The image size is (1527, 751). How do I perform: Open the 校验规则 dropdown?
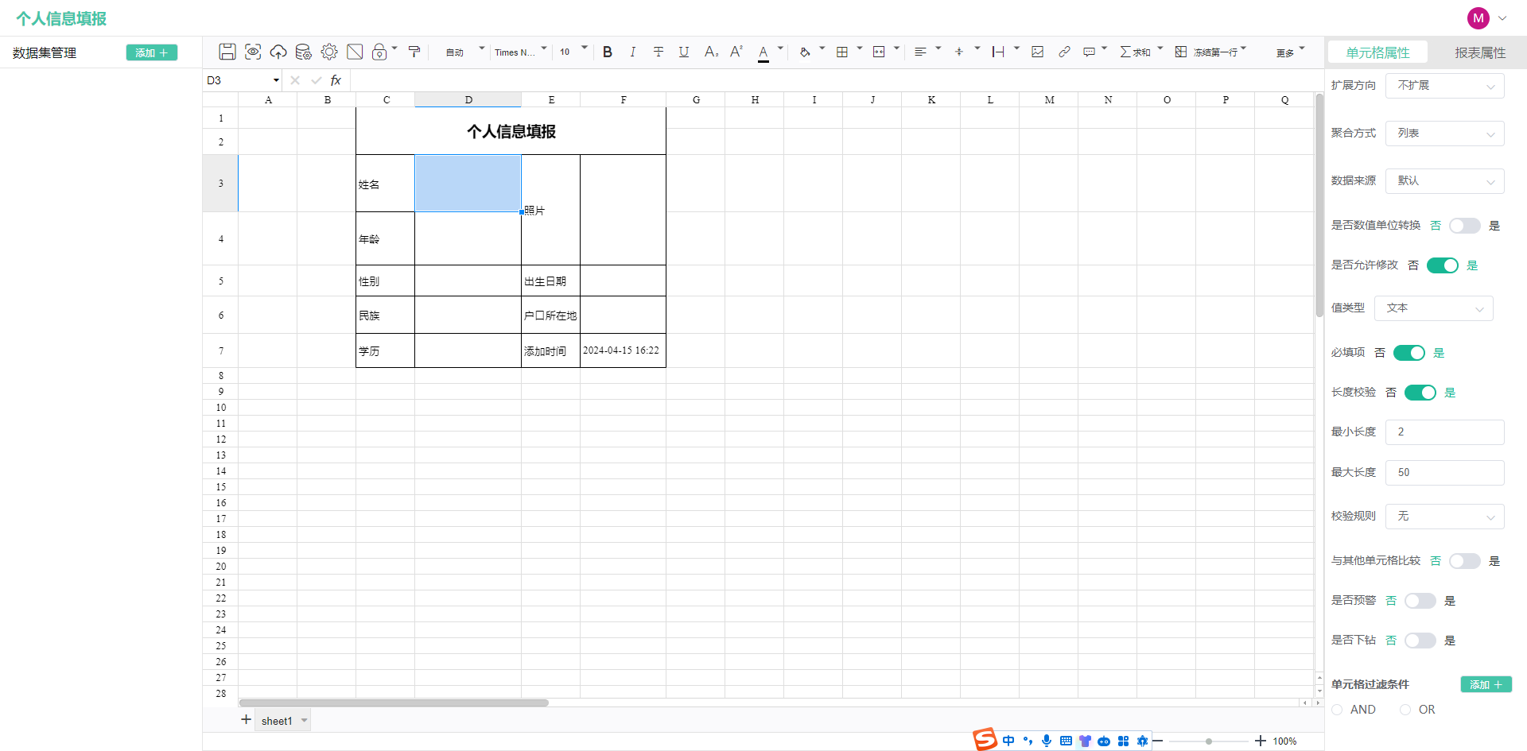click(x=1444, y=517)
